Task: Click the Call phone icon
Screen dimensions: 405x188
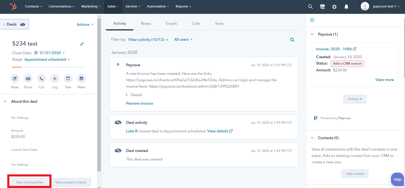Action: [42, 79]
